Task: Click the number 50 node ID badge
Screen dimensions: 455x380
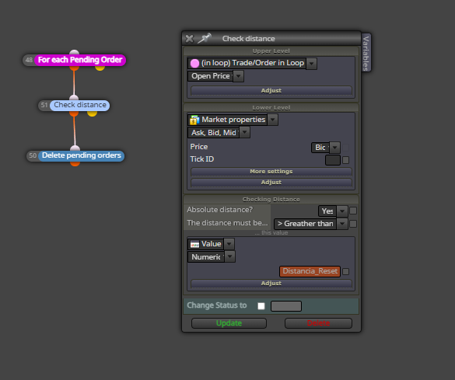Action: [33, 155]
